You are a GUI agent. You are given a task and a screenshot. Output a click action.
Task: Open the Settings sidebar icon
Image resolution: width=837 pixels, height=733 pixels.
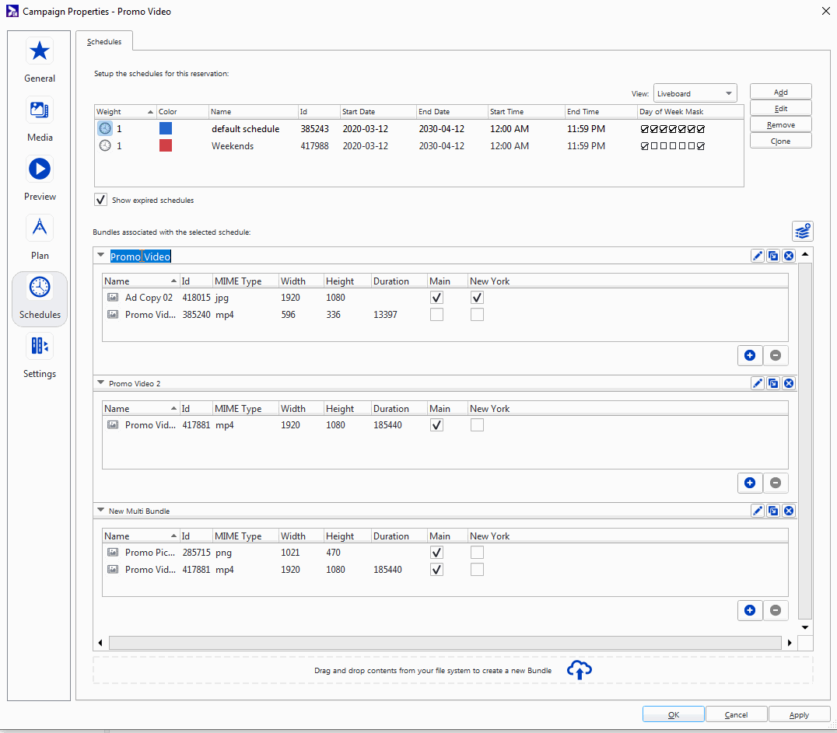click(40, 347)
